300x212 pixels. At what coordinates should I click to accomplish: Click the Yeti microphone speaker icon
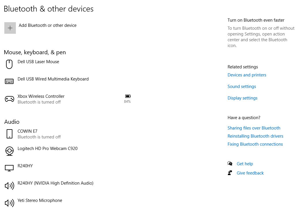(9, 203)
